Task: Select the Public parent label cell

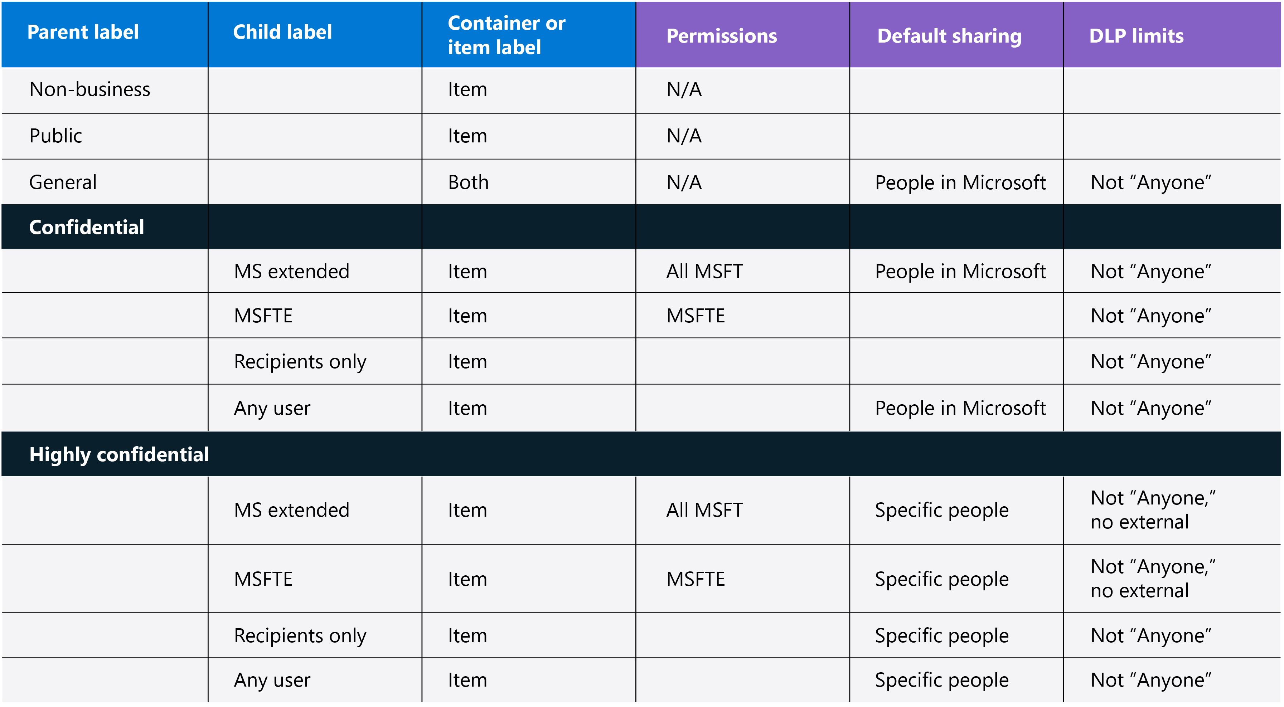Action: 56,136
